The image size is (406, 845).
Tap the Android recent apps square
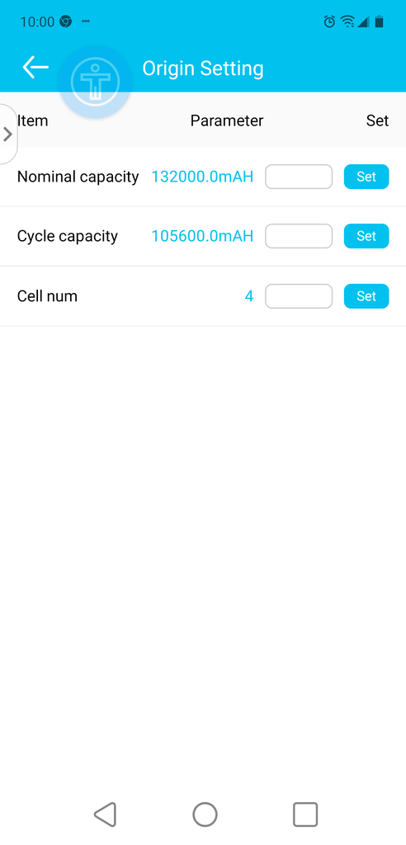[x=305, y=814]
